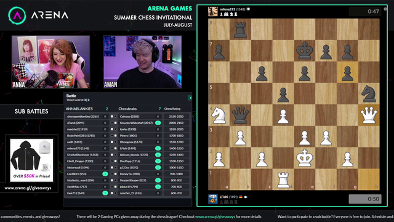This screenshot has height=222, width=394.
Task: Select the black pawn on a7
Action: (219, 51)
